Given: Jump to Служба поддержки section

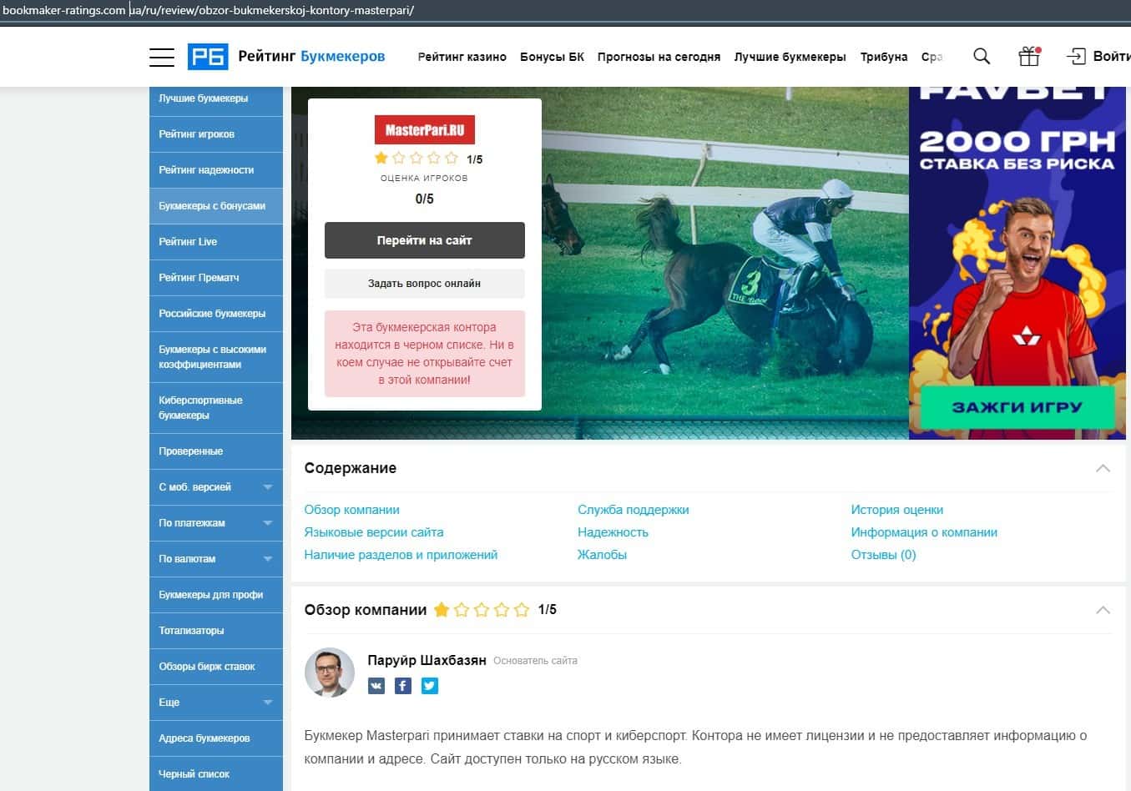Looking at the screenshot, I should [634, 510].
